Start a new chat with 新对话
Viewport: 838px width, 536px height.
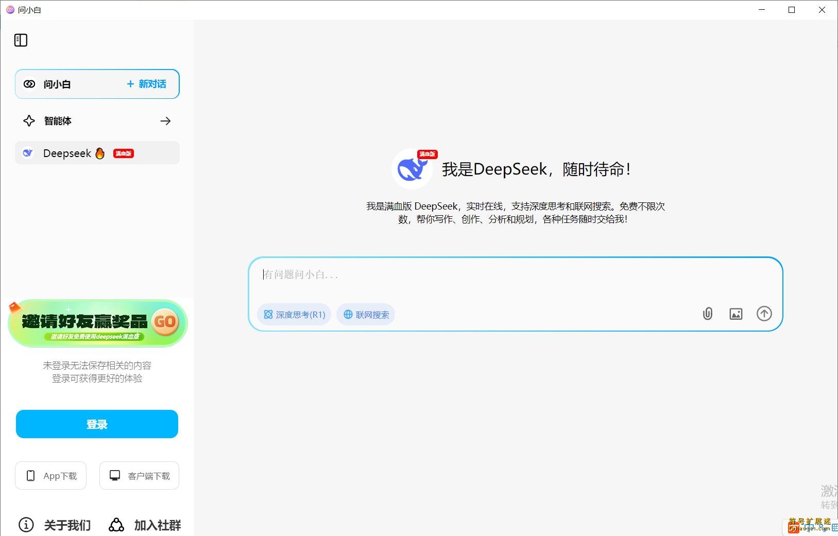click(147, 84)
